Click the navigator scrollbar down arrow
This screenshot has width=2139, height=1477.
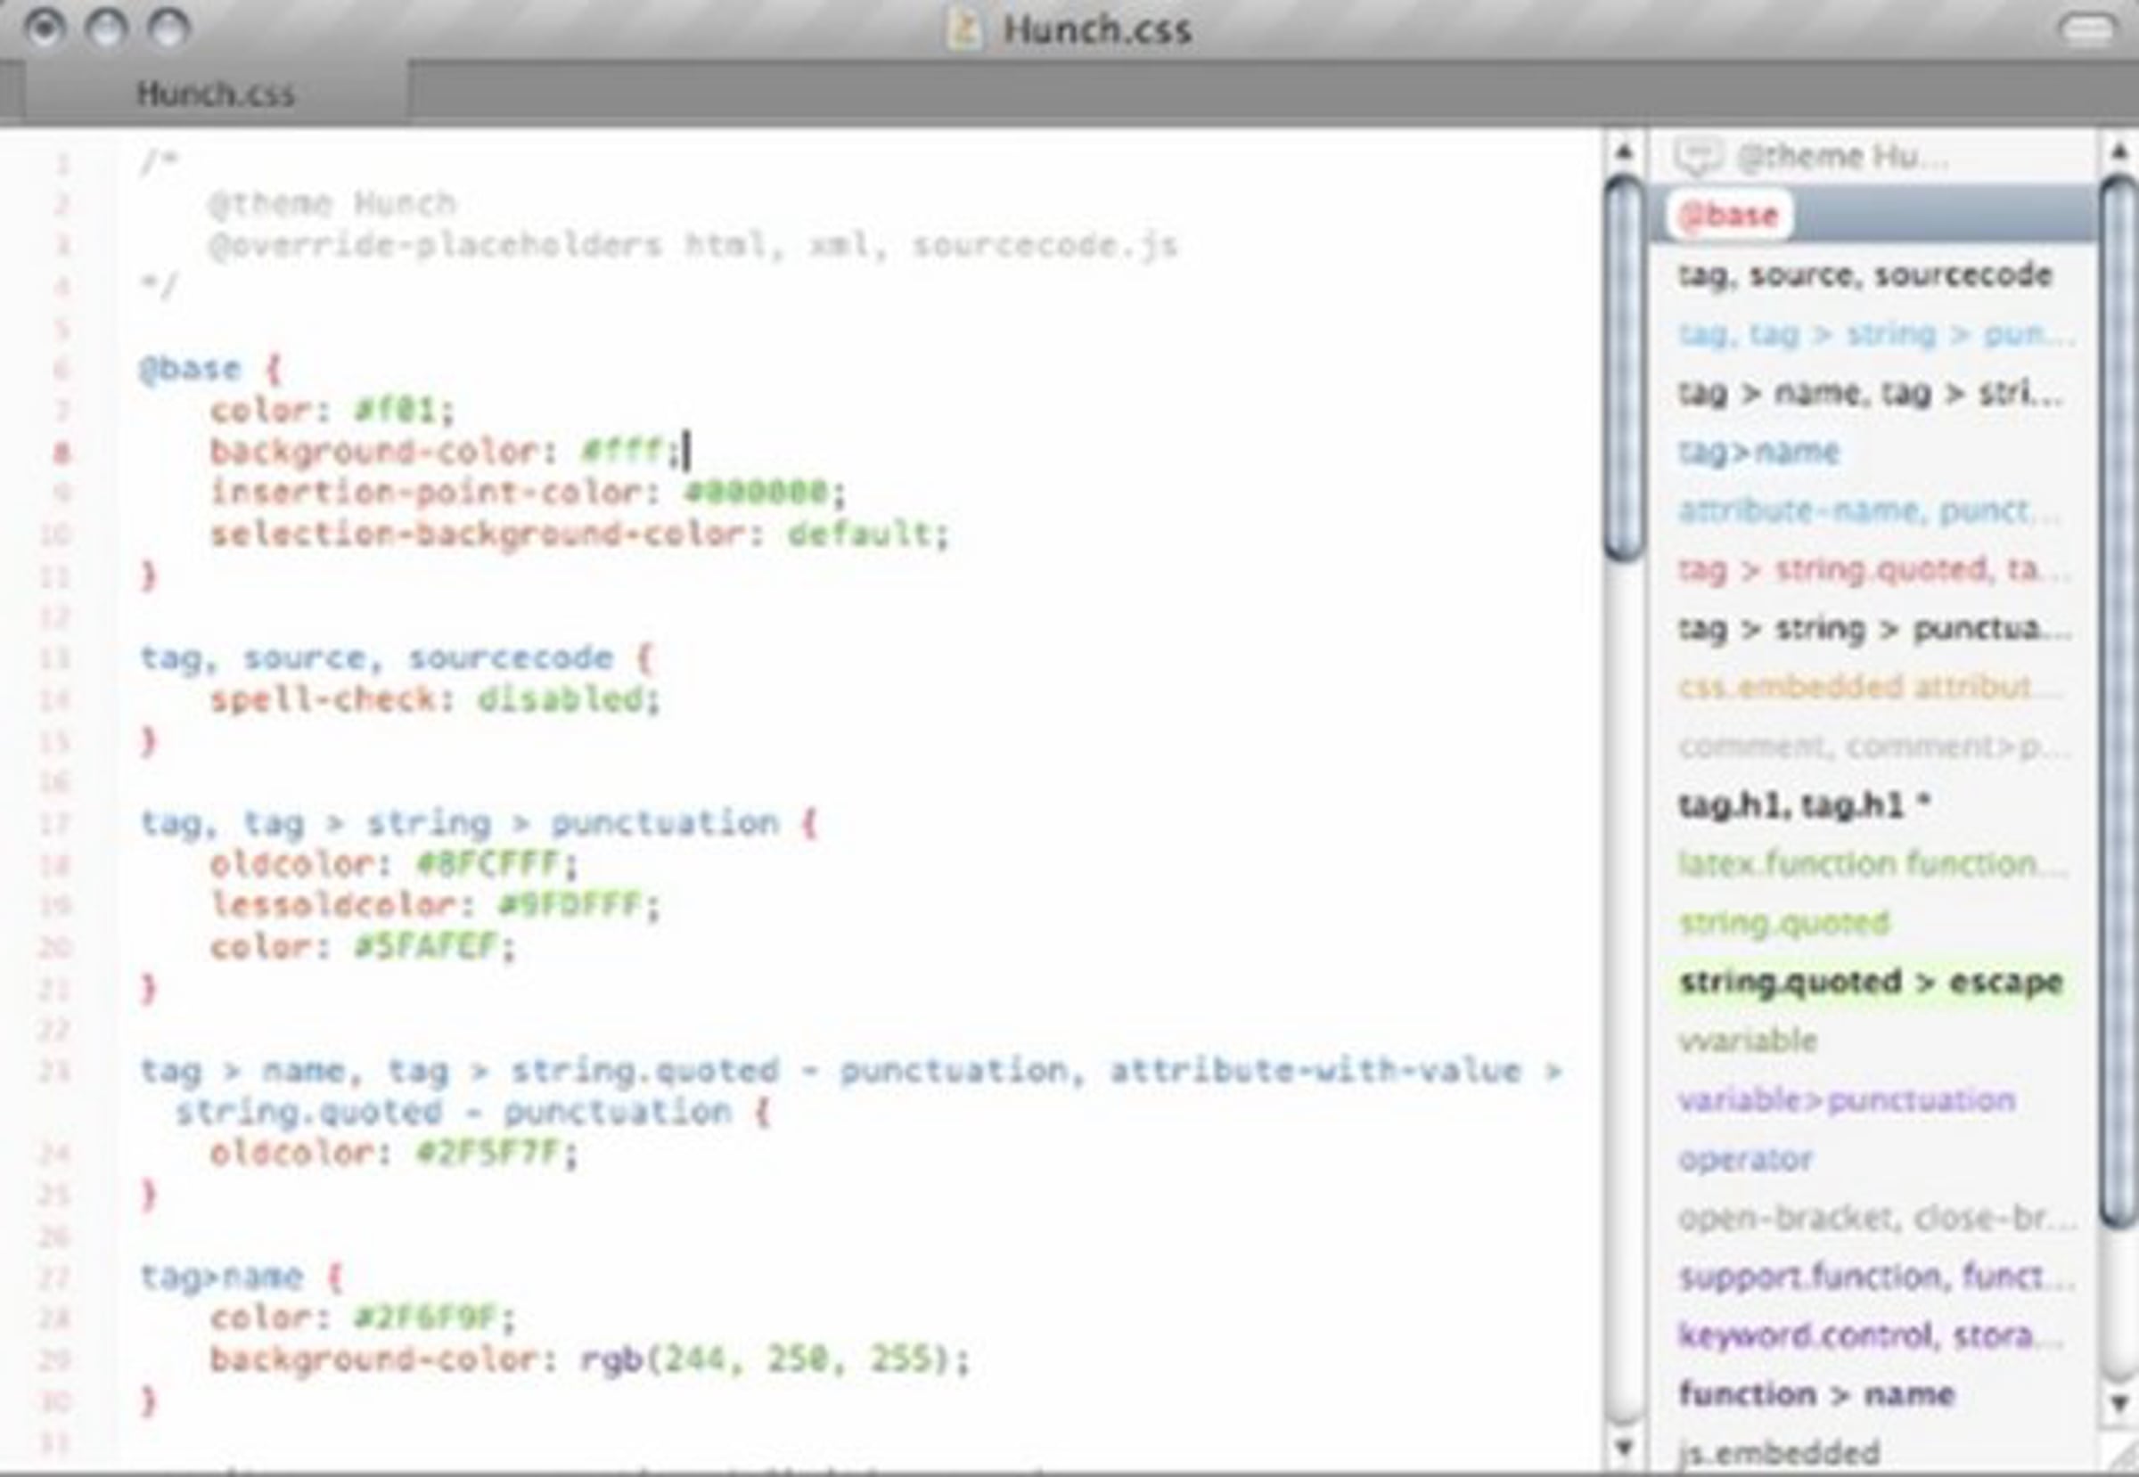click(x=2119, y=1404)
